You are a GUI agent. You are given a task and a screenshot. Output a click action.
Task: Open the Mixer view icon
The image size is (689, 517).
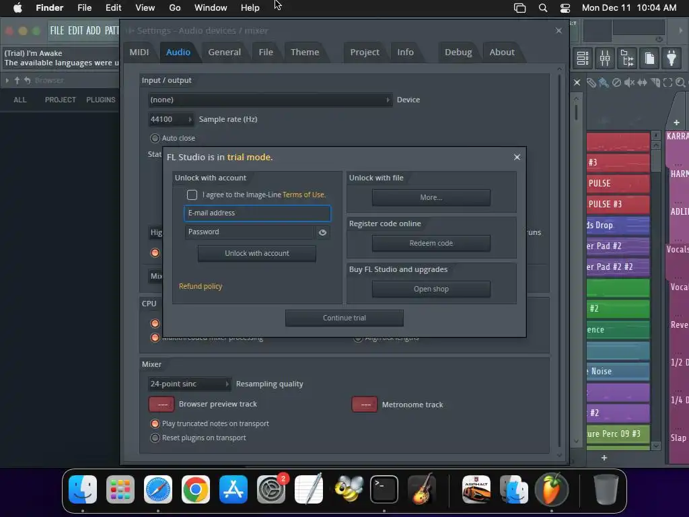tap(605, 58)
